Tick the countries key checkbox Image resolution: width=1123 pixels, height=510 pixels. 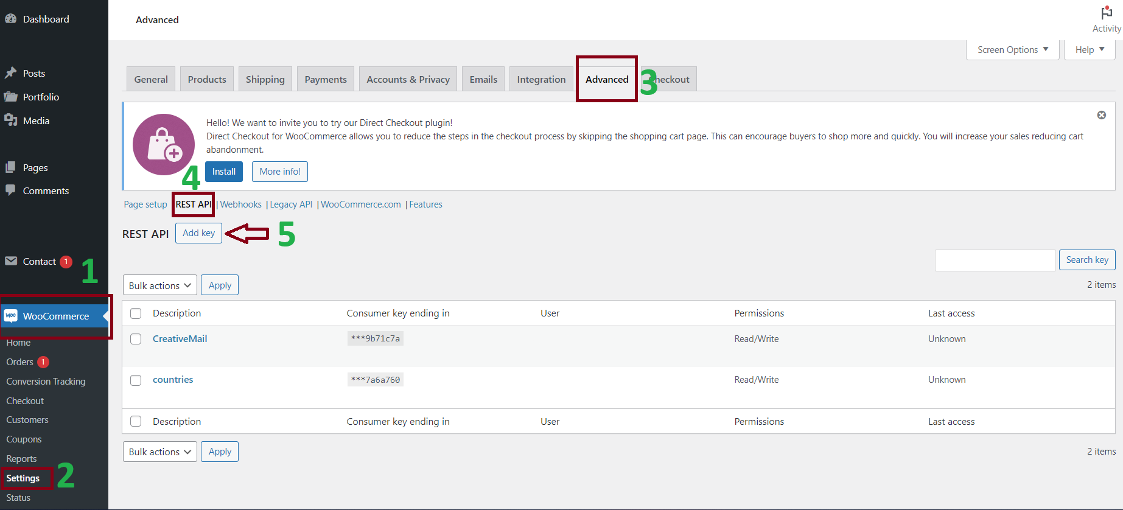[136, 380]
